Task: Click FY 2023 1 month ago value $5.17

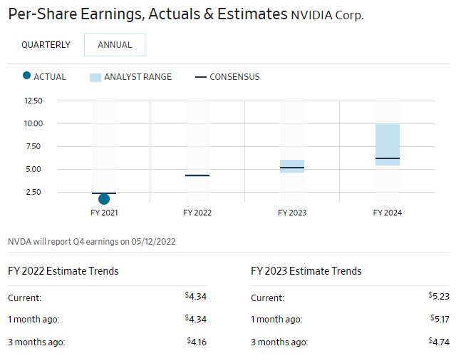Action: [x=440, y=319]
